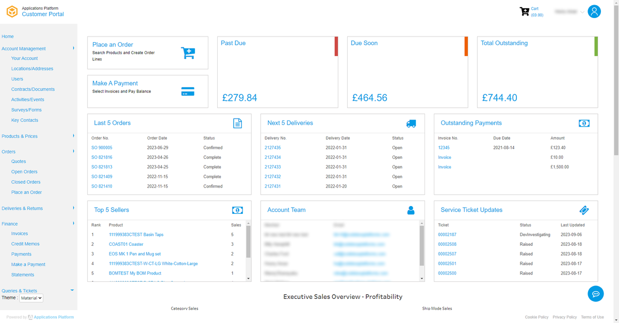Click the money icon in Top 5 Sellers
The image size is (619, 323).
click(237, 210)
